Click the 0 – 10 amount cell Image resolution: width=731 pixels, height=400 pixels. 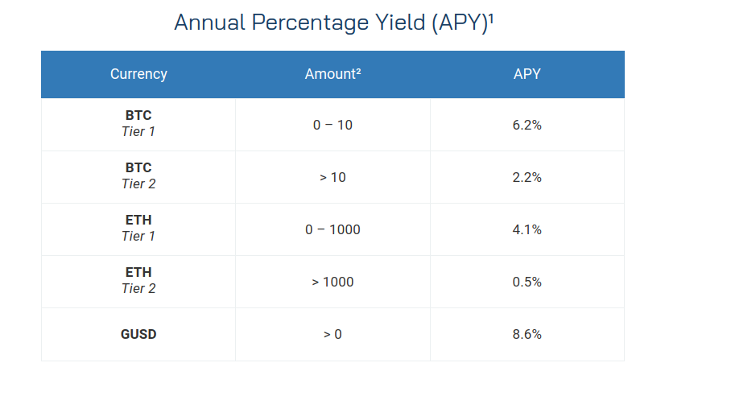pyautogui.click(x=332, y=125)
